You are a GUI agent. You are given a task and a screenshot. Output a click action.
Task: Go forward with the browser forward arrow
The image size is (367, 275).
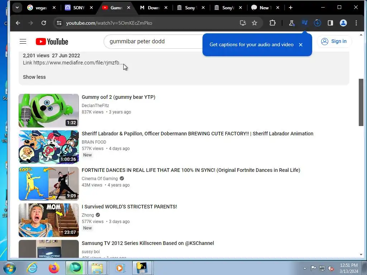pos(31,23)
